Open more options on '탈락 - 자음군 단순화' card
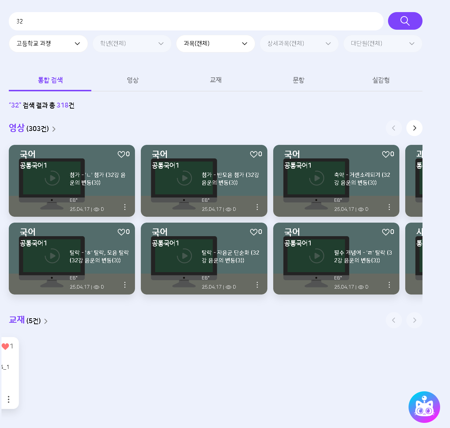Viewport: 450px width, 428px height. click(x=257, y=285)
